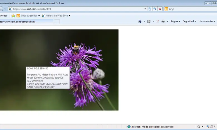Open a new blank tab
217x130 pixels.
[56, 22]
